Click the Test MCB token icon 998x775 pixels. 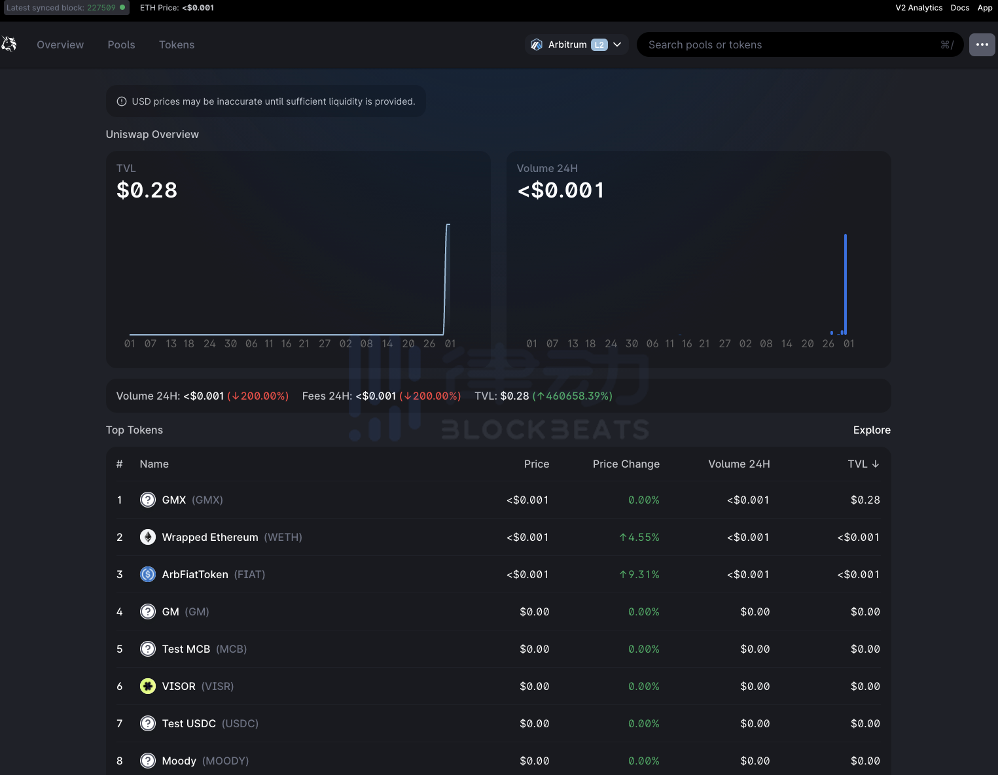coord(148,649)
